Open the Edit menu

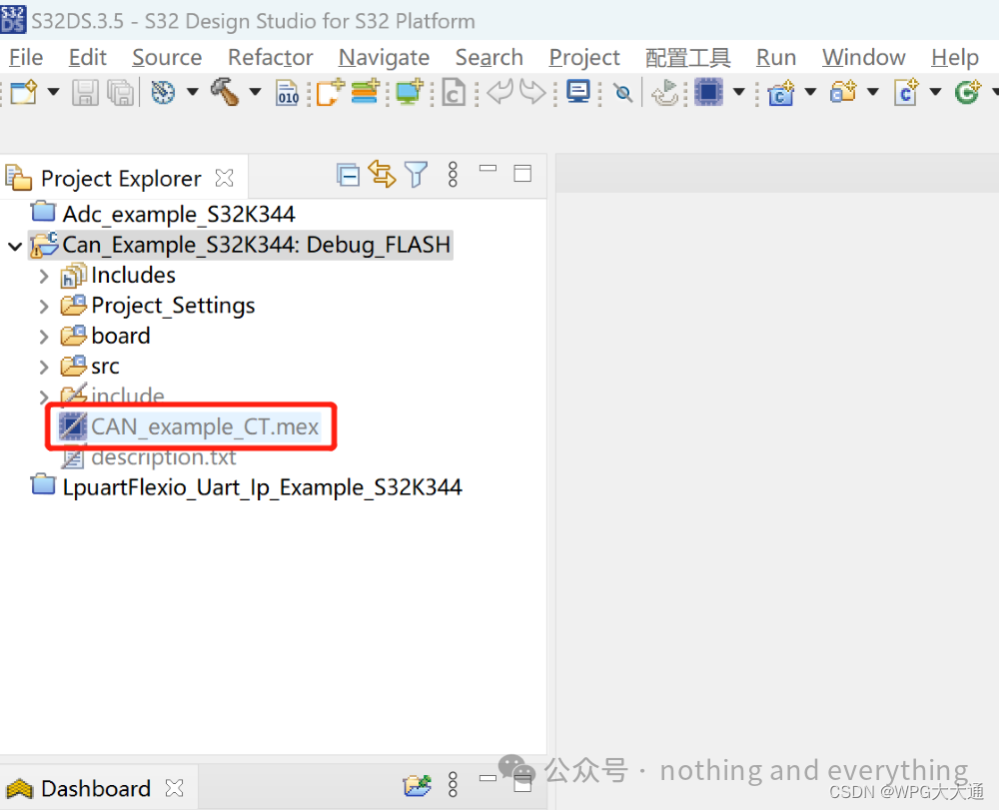click(87, 57)
